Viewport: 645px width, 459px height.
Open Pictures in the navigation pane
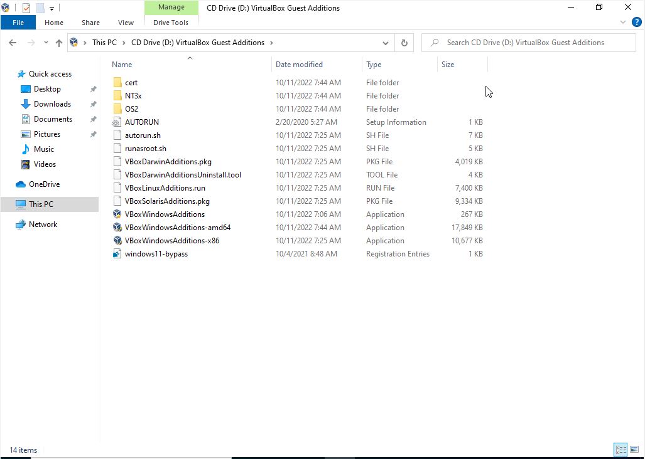point(47,134)
